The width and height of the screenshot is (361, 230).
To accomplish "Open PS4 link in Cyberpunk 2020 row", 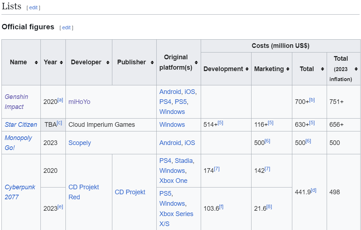I will click(x=165, y=161).
